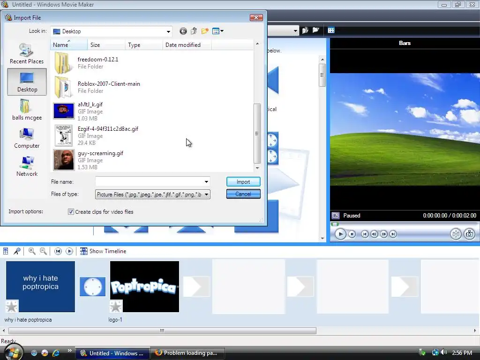Split the clip at current frame
The width and height of the screenshot is (480, 360).
tap(456, 234)
